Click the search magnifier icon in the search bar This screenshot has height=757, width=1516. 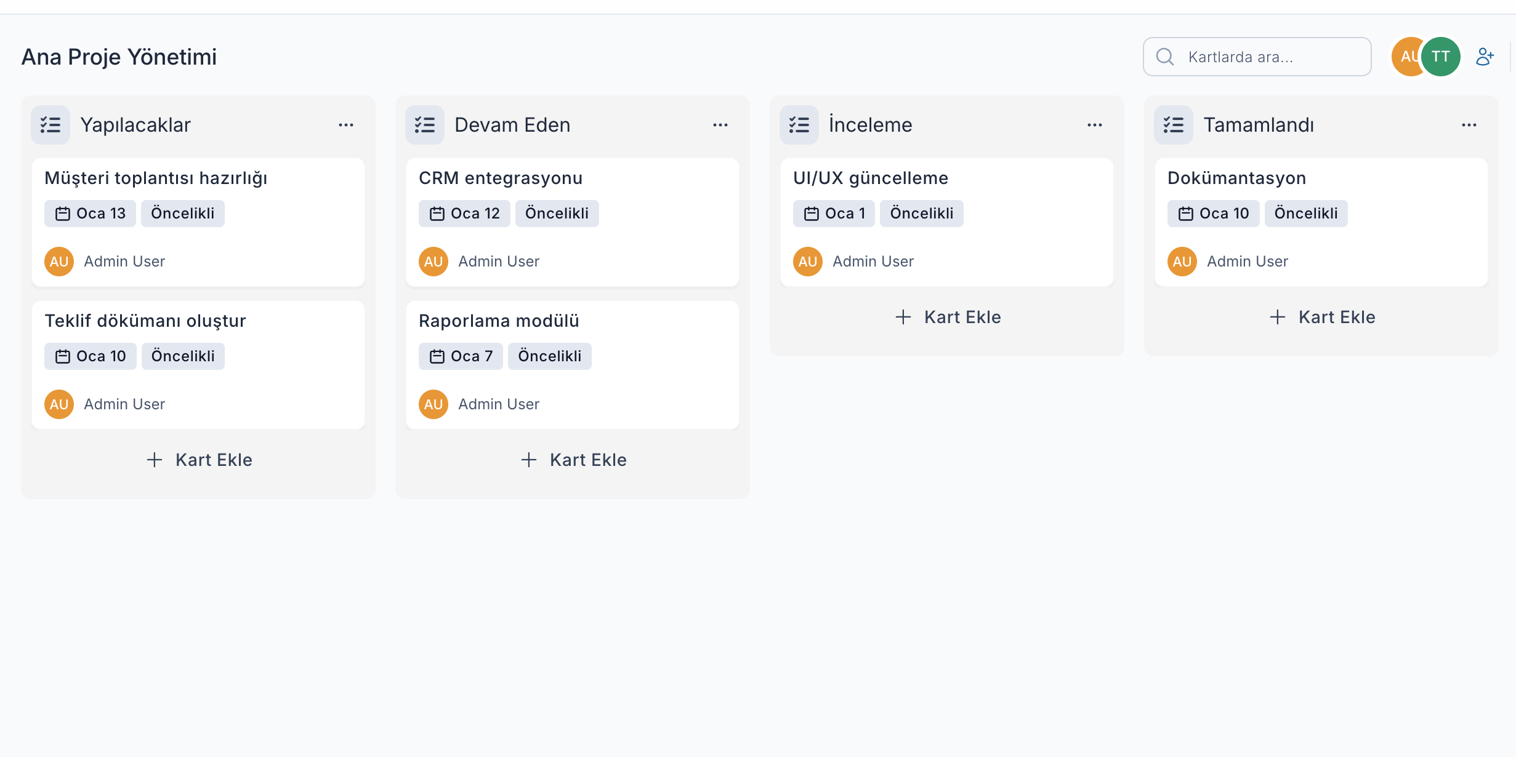click(1164, 56)
